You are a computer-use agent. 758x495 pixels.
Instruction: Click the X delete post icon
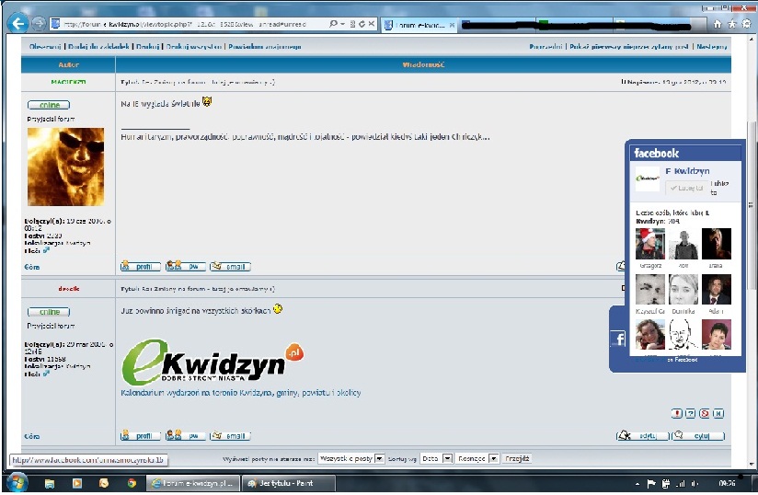[x=718, y=414]
